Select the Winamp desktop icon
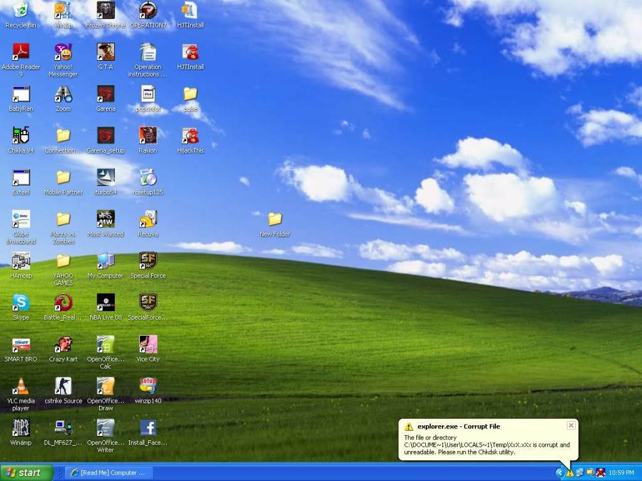642x481 pixels. click(21, 432)
